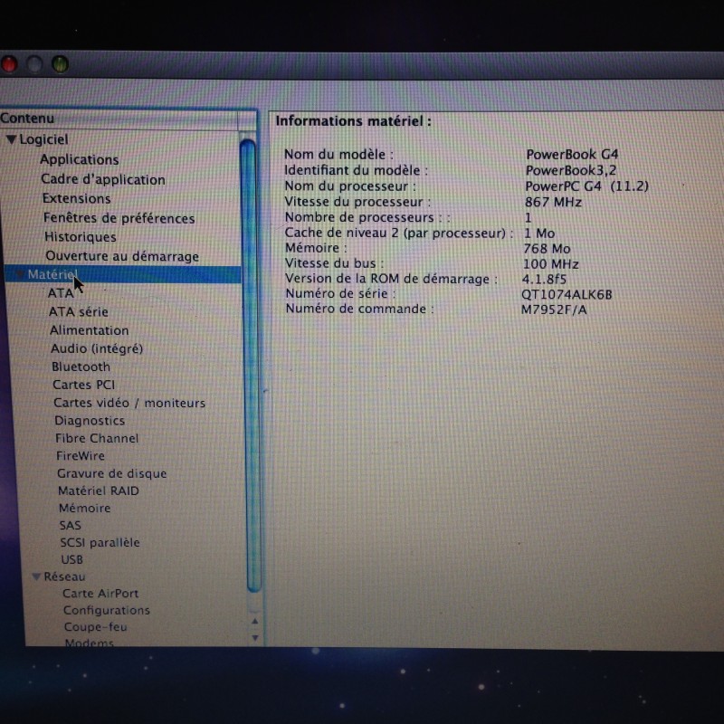Screen dimensions: 724x724
Task: Click the 867 MHz processor speed
Action: (x=553, y=202)
